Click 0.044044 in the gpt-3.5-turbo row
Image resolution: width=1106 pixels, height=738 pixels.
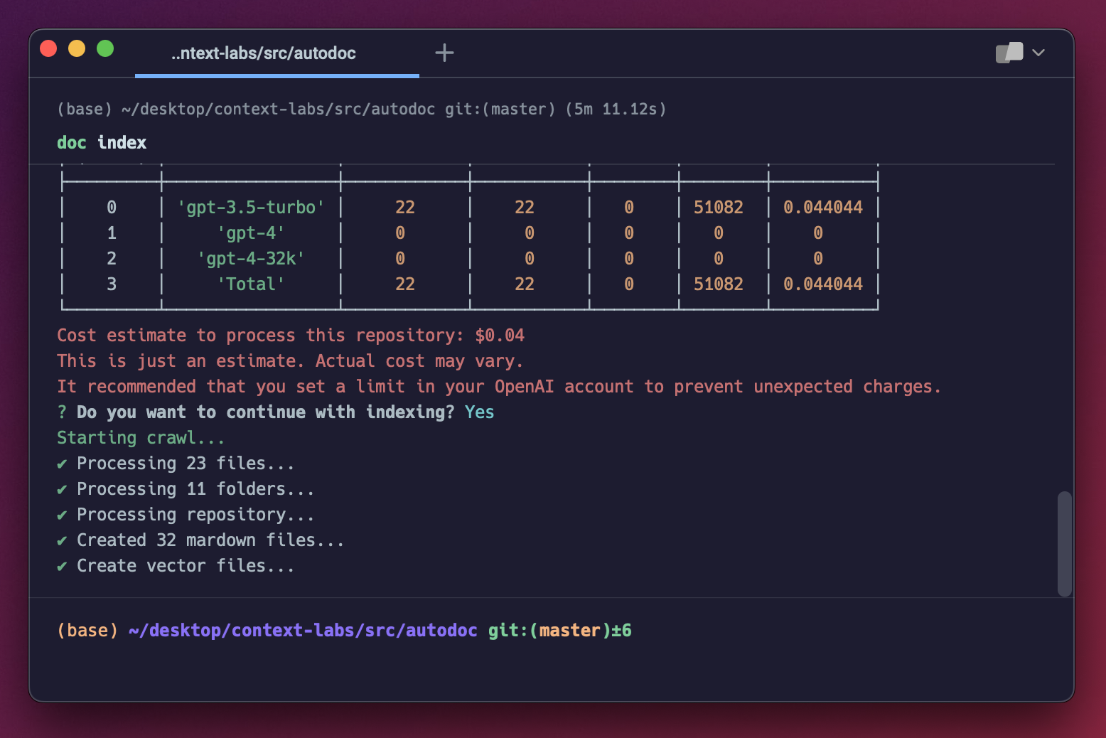(x=823, y=208)
